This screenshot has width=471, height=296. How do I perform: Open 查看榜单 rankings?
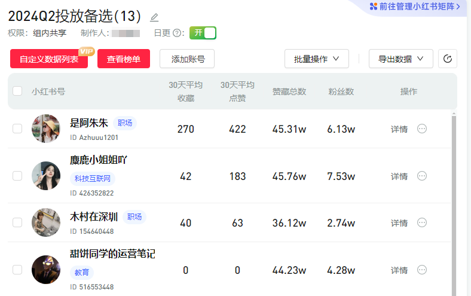(x=124, y=59)
